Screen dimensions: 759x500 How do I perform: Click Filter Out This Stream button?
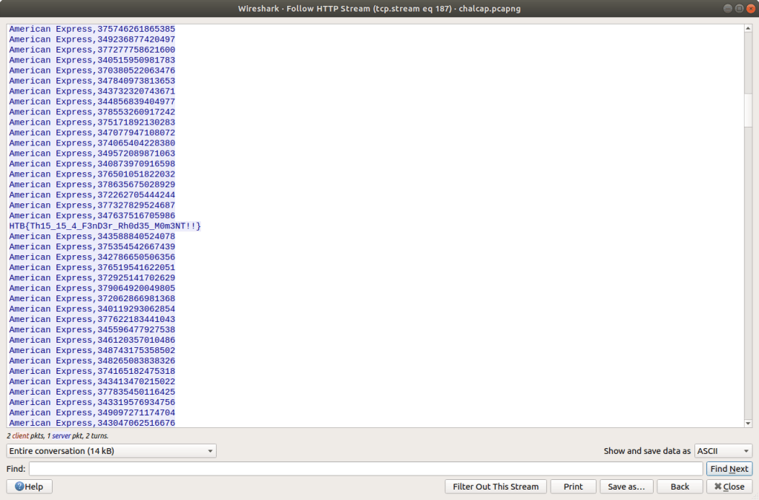496,487
